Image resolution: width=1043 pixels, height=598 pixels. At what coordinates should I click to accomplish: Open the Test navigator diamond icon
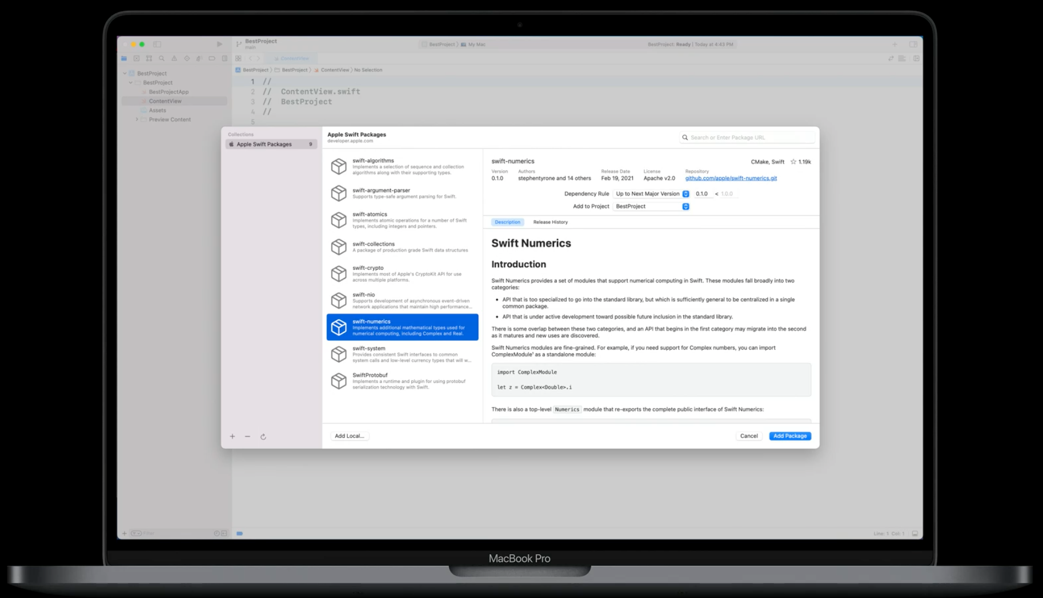click(x=187, y=58)
